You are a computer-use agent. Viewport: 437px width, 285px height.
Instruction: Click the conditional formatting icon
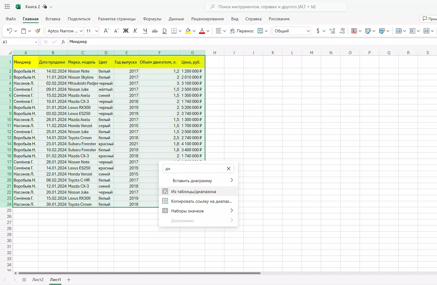[x=354, y=31]
